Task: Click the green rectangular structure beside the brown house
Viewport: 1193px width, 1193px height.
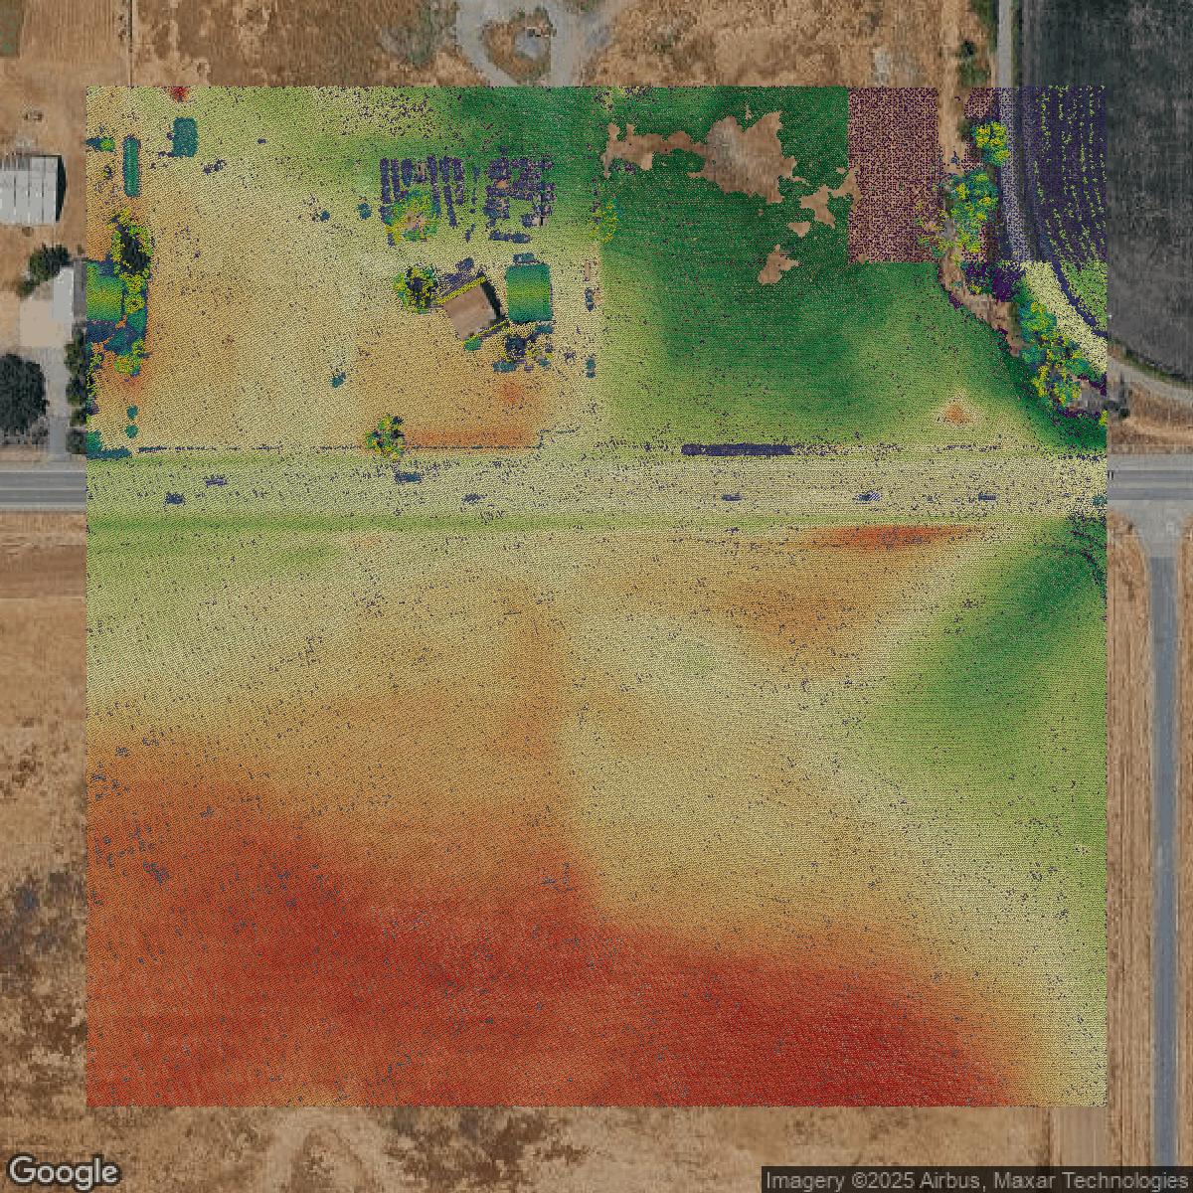Action: pos(529,290)
